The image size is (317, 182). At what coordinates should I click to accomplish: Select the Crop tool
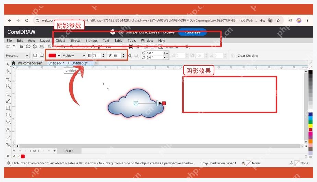tap(8, 79)
